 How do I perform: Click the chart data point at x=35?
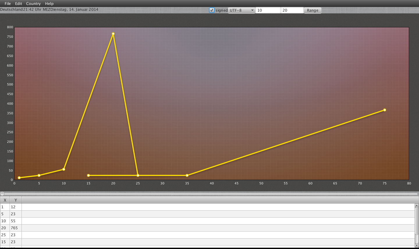(x=187, y=175)
